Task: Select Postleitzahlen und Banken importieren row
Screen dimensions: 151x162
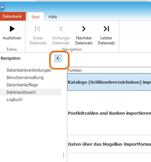Action: (109, 113)
